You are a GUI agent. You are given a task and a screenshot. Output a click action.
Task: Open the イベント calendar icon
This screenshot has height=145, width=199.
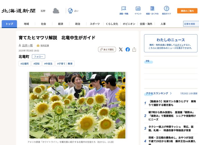(138, 9)
